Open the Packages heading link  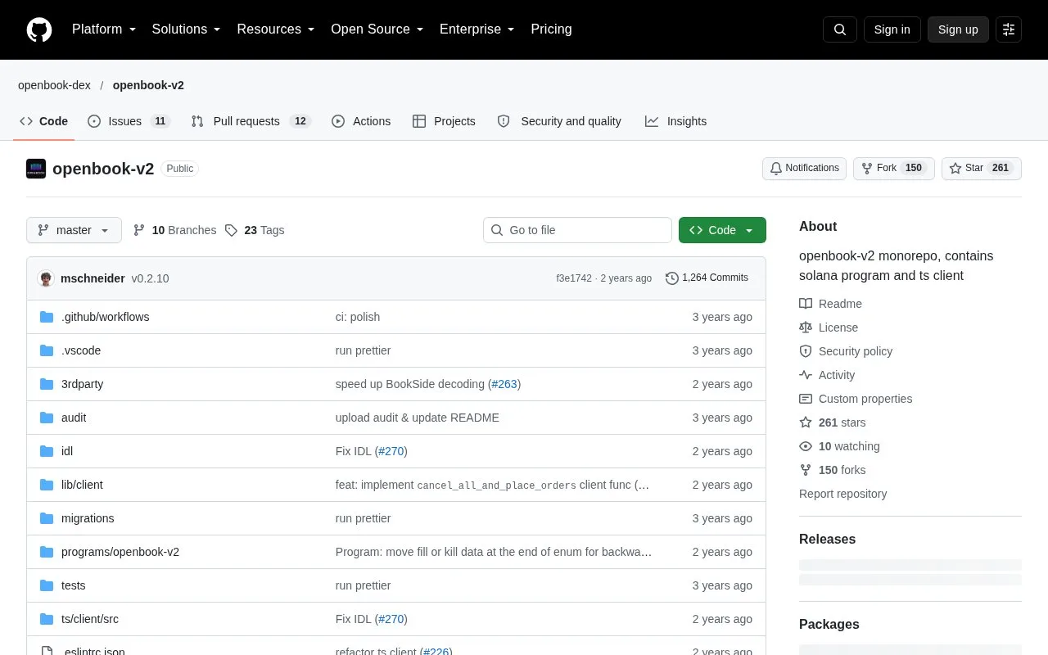click(829, 624)
